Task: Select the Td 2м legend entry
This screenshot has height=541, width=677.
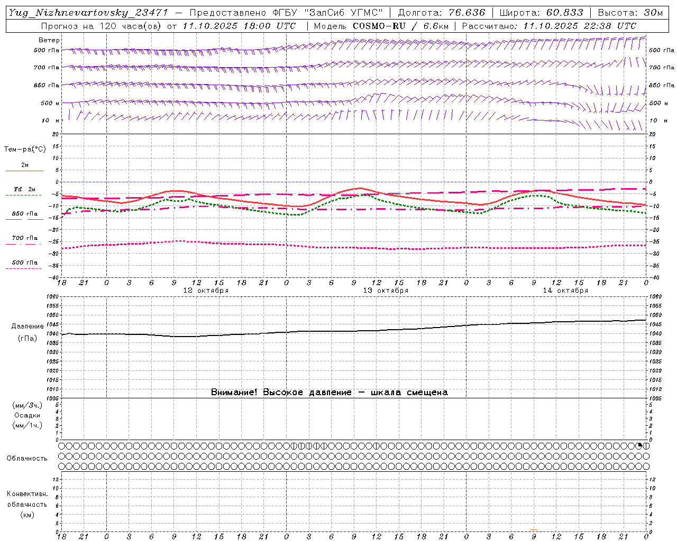Action: [24, 189]
